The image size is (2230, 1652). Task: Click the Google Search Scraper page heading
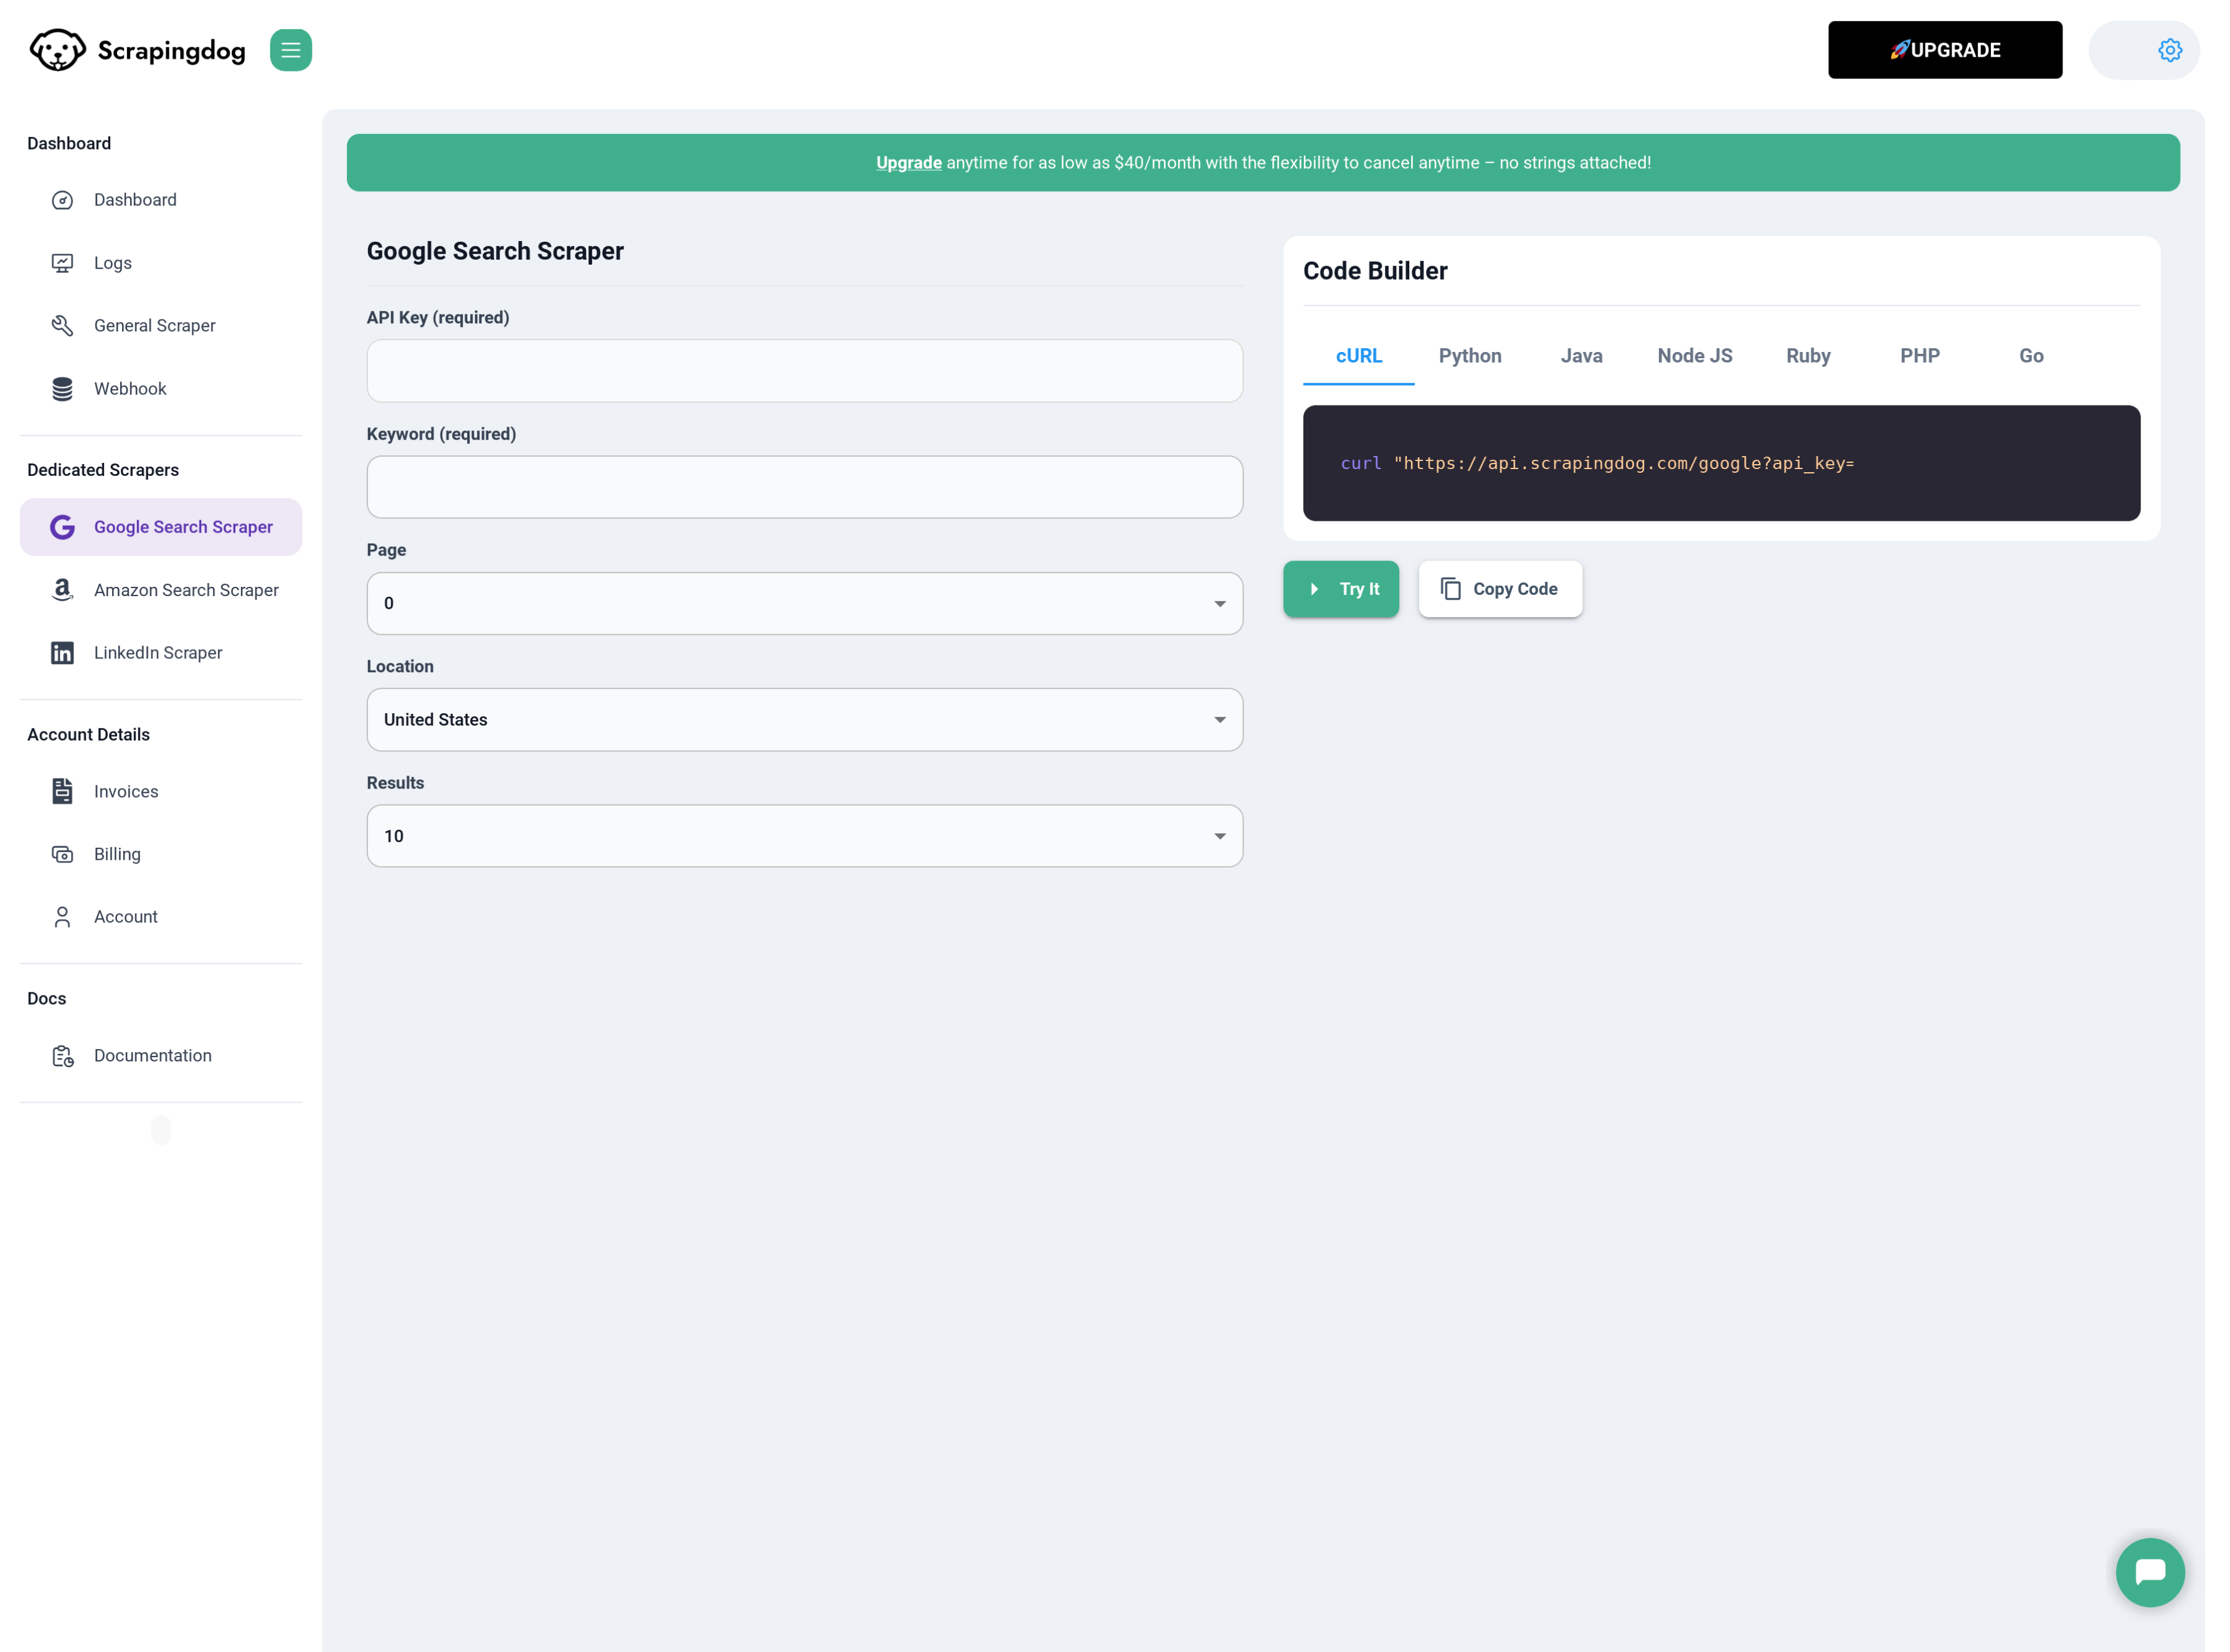495,251
